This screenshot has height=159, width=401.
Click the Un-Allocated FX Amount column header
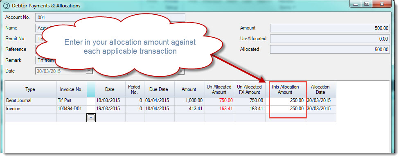tap(250, 89)
